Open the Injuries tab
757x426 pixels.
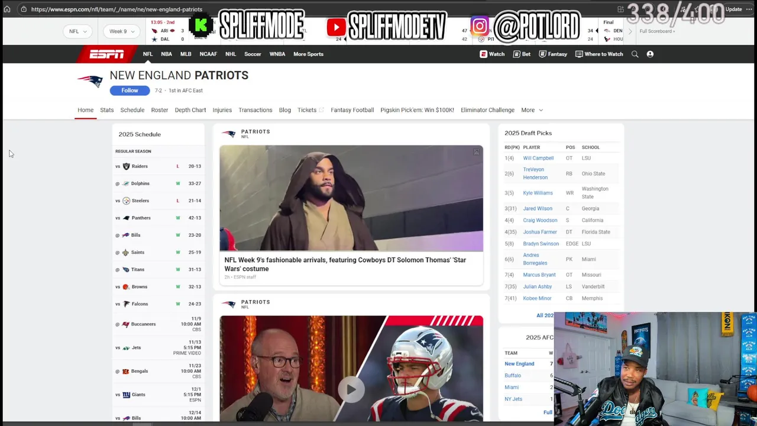(222, 110)
